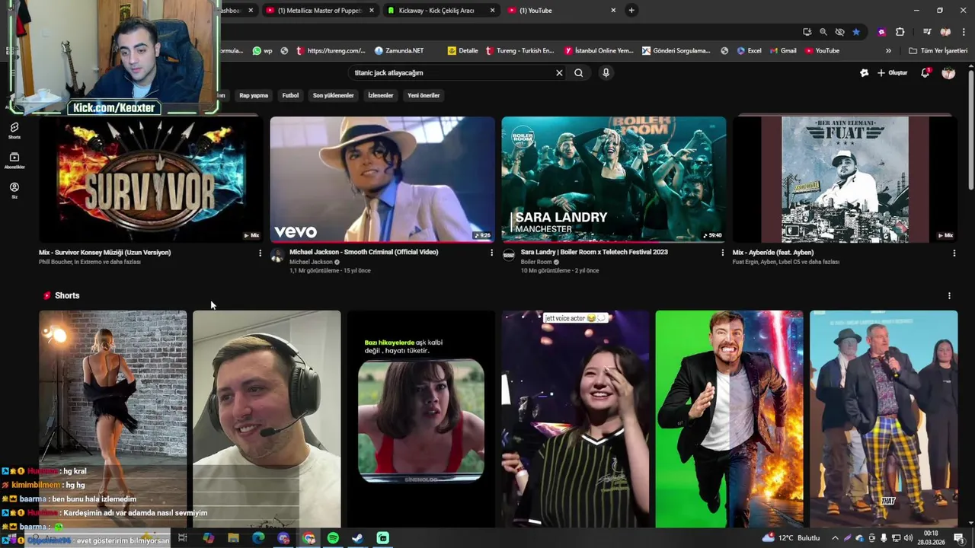This screenshot has width=975, height=548.
Task: Play Sara Landry Boiler Room thumbnail
Action: coord(614,180)
